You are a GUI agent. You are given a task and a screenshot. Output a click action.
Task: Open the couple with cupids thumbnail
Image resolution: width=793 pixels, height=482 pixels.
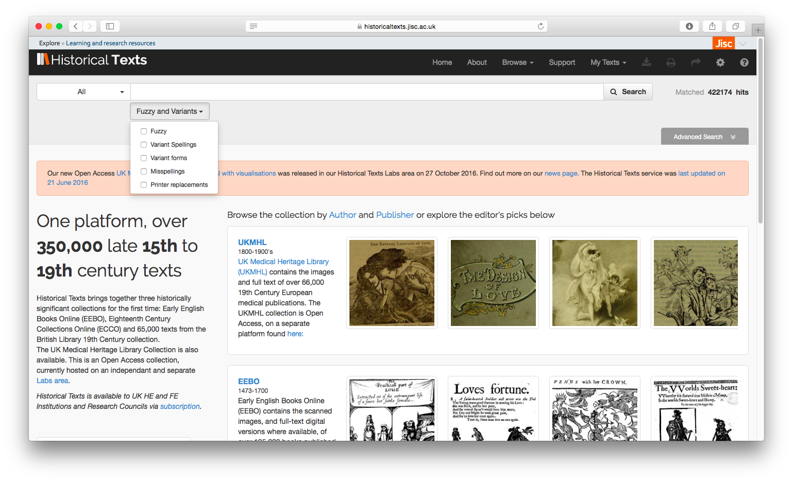[x=696, y=283]
